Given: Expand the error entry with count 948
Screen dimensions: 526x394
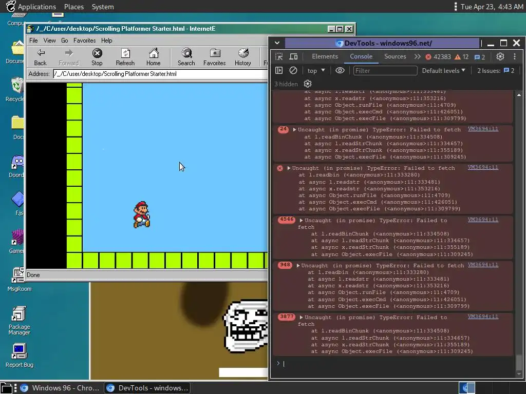Looking at the screenshot, I should pyautogui.click(x=298, y=265).
